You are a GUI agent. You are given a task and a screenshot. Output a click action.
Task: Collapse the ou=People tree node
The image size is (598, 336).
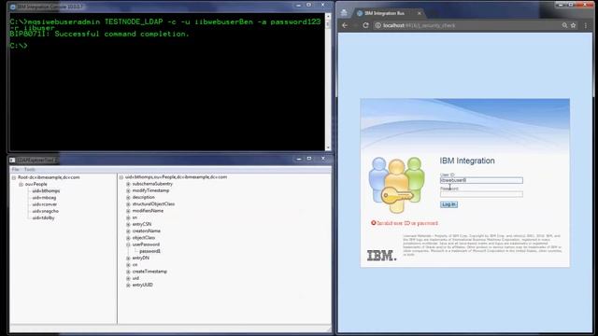click(21, 185)
